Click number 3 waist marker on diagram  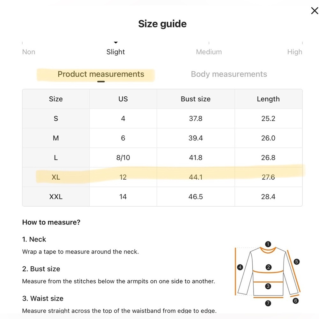point(268,286)
